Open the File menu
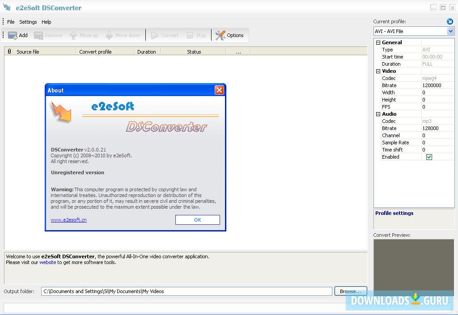Viewport: 458px width, 315px height. pyautogui.click(x=10, y=21)
